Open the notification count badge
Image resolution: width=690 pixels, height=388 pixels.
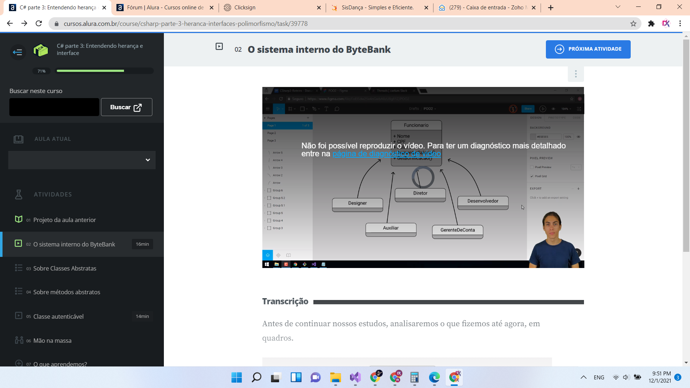tap(678, 377)
